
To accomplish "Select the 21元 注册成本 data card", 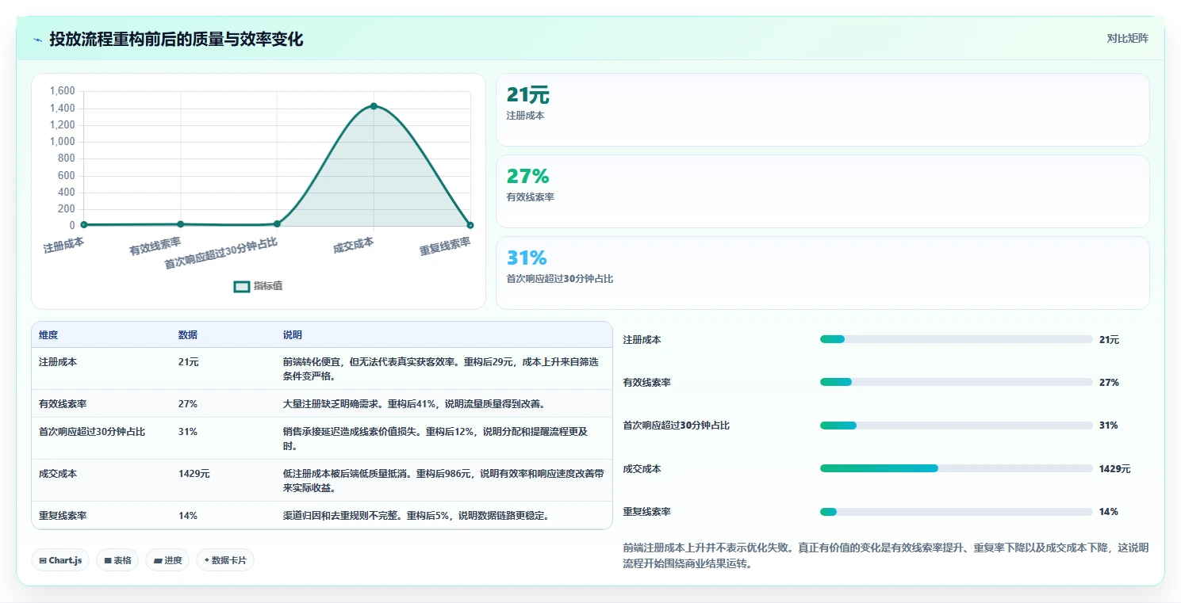I will [822, 109].
